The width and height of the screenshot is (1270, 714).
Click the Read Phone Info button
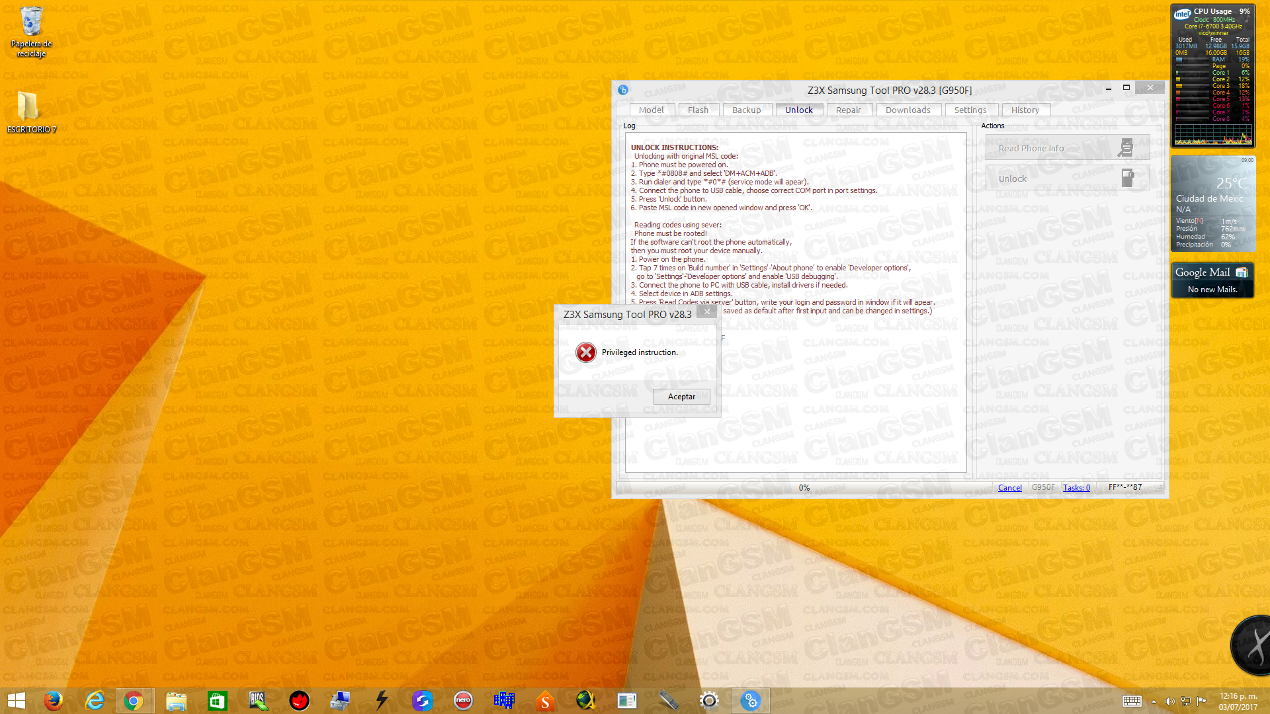(1068, 148)
